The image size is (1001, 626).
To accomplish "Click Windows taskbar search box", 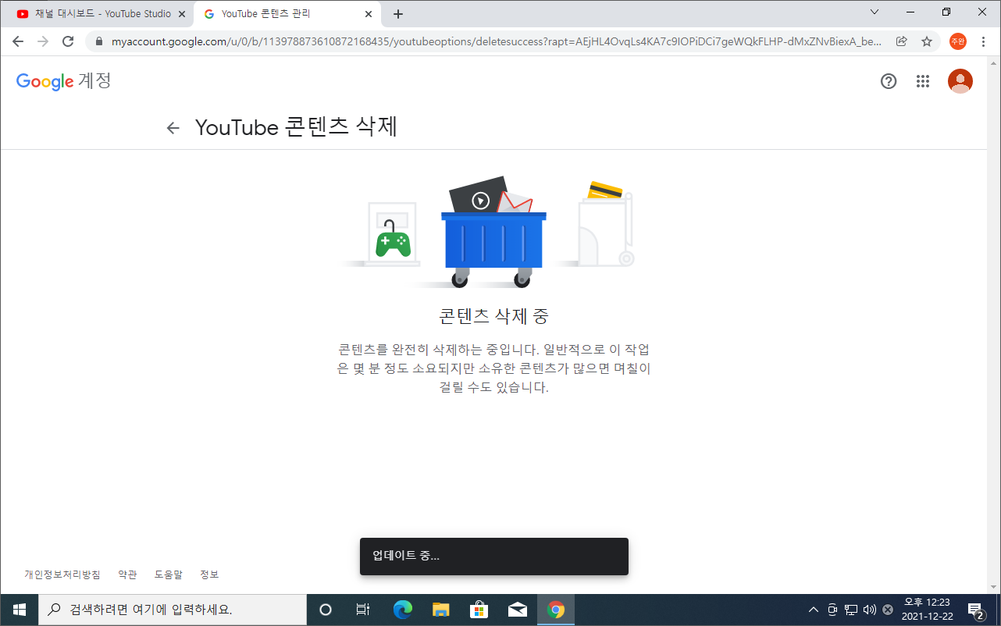I will (x=172, y=610).
